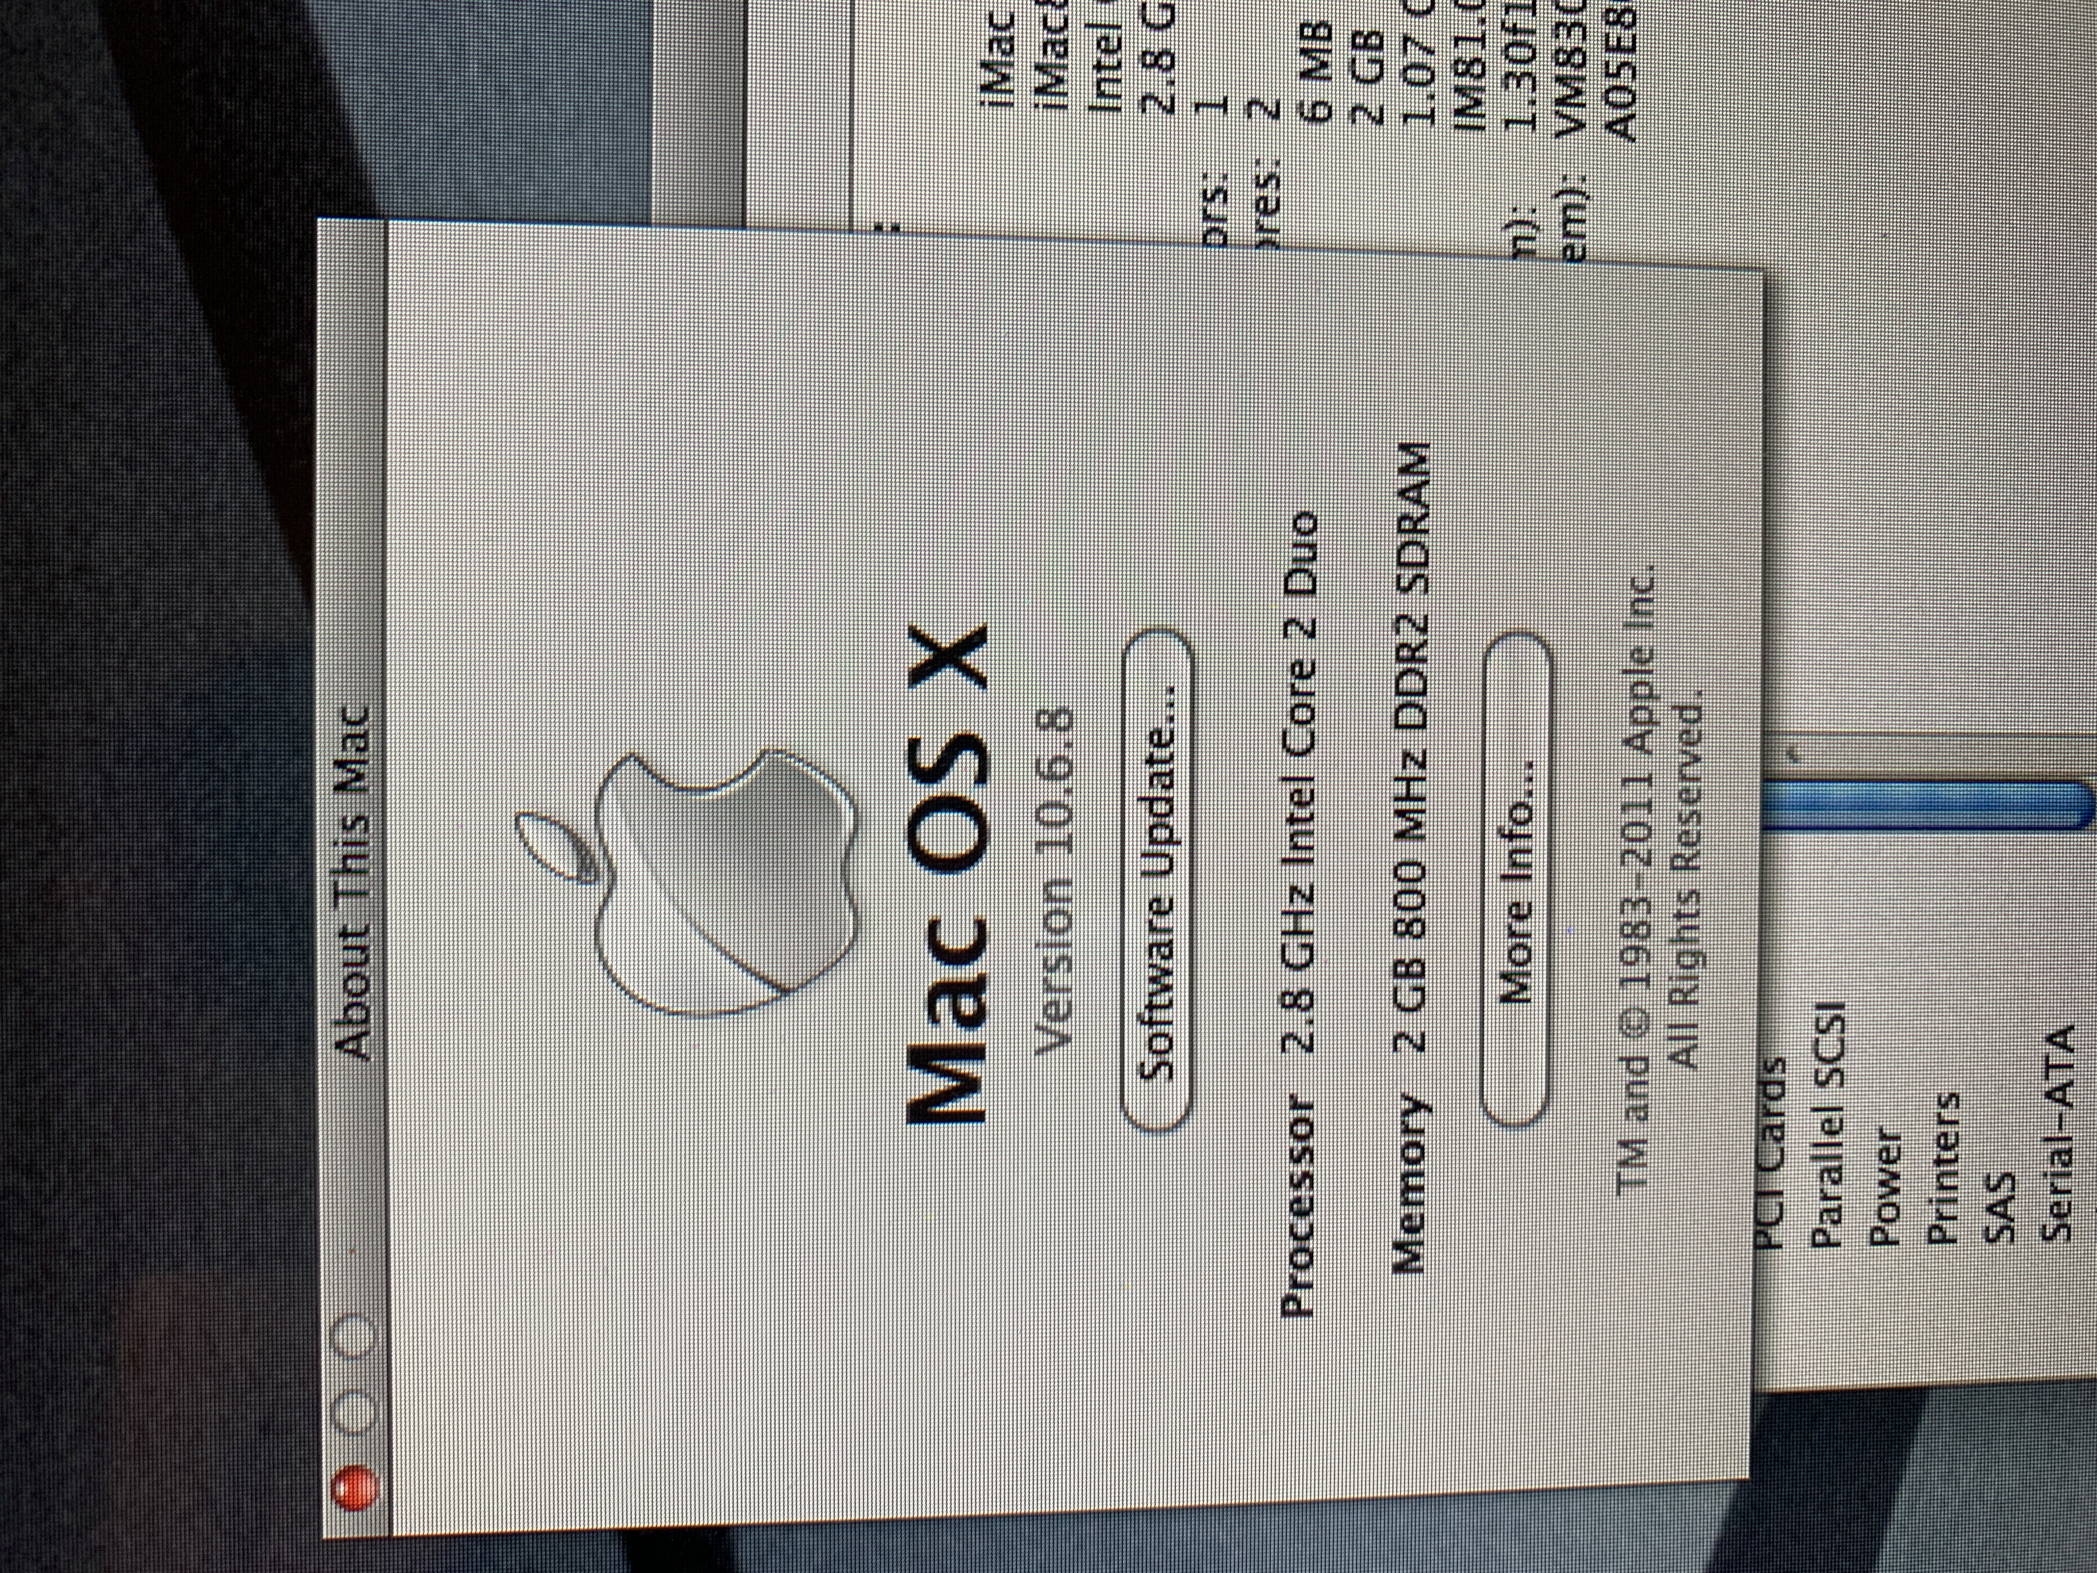
Task: Click the Version 10.6.8 text
Action: [1053, 881]
